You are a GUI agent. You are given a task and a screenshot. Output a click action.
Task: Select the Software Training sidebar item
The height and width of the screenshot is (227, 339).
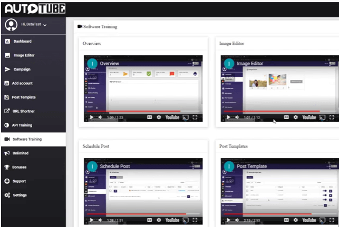(34, 140)
